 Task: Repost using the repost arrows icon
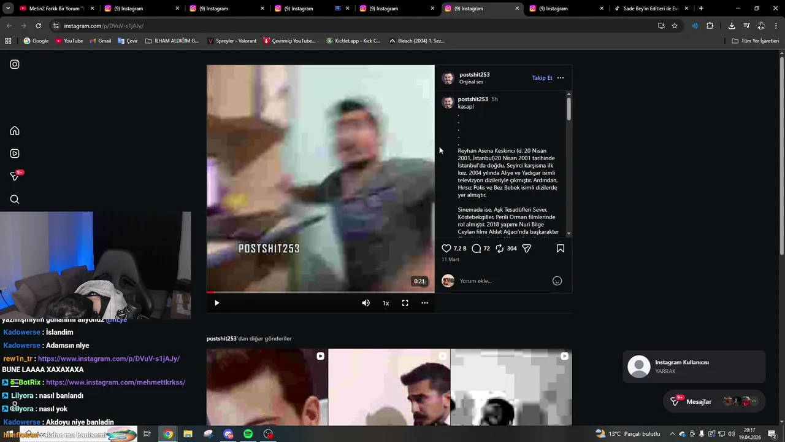pos(500,249)
